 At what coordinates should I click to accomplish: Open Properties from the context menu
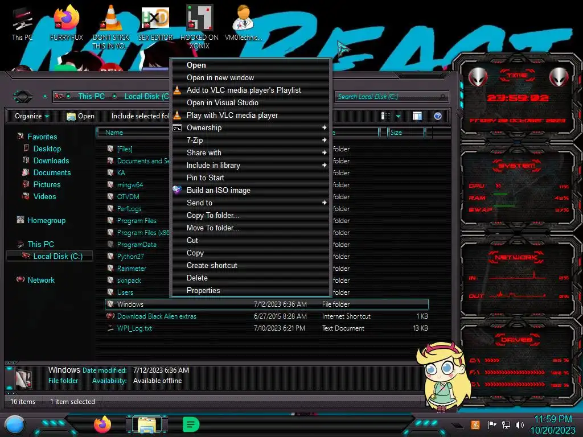point(251,291)
